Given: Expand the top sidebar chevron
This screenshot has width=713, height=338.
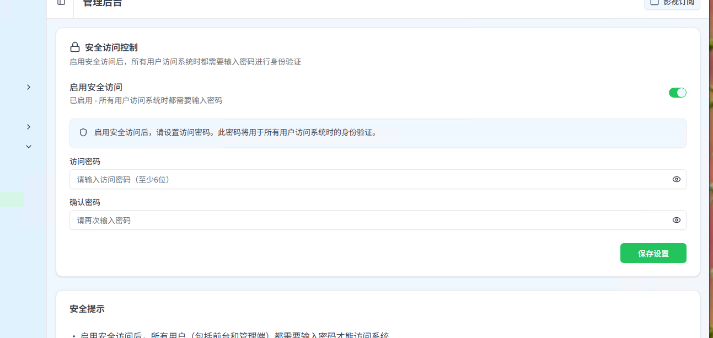Looking at the screenshot, I should coord(28,87).
